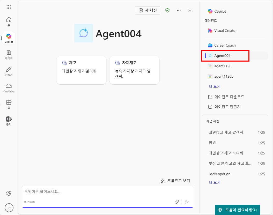Open the more options ellipsis menu
The width and height of the screenshot is (273, 215).
tap(179, 10)
